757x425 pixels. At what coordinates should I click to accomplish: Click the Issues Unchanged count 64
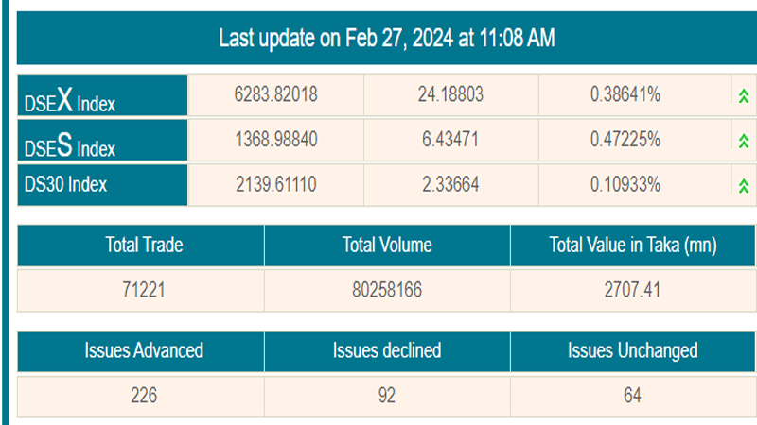[x=632, y=396]
